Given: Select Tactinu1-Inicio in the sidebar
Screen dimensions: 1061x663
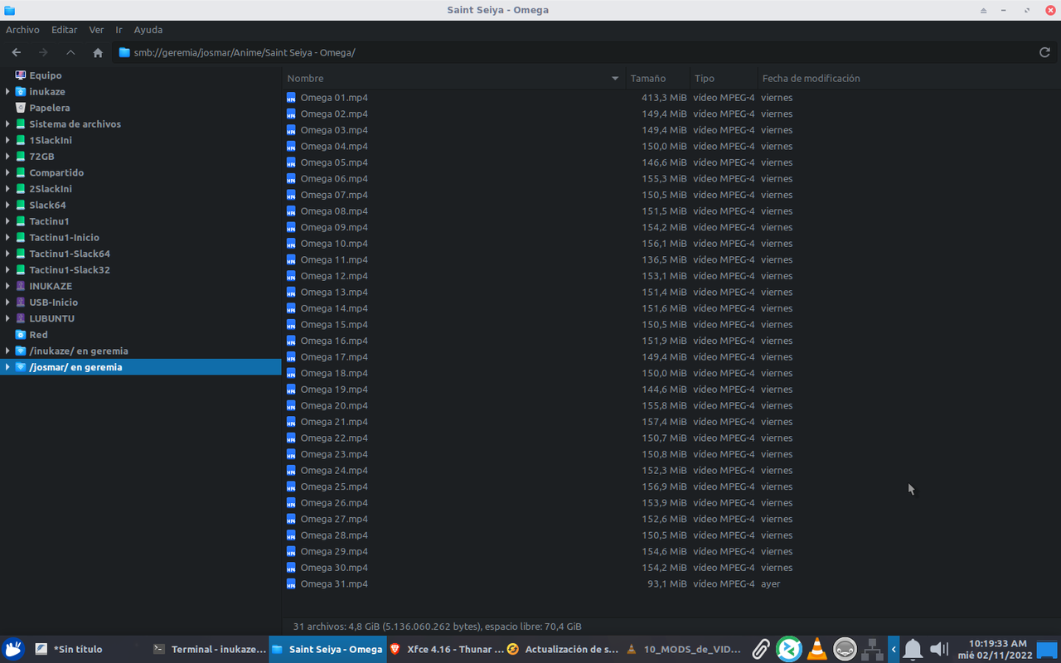Looking at the screenshot, I should [64, 238].
